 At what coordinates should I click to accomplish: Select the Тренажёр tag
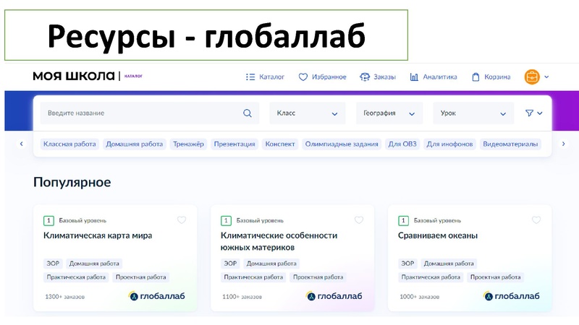pyautogui.click(x=188, y=144)
